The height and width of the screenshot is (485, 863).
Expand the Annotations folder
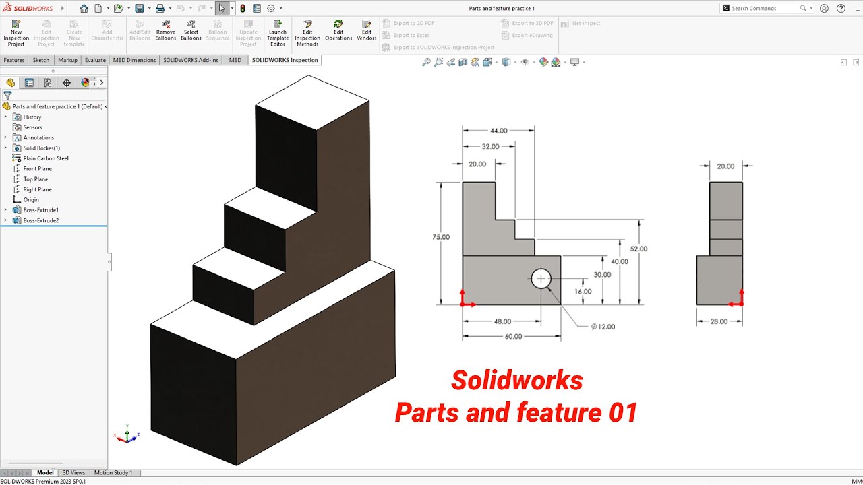click(x=5, y=138)
